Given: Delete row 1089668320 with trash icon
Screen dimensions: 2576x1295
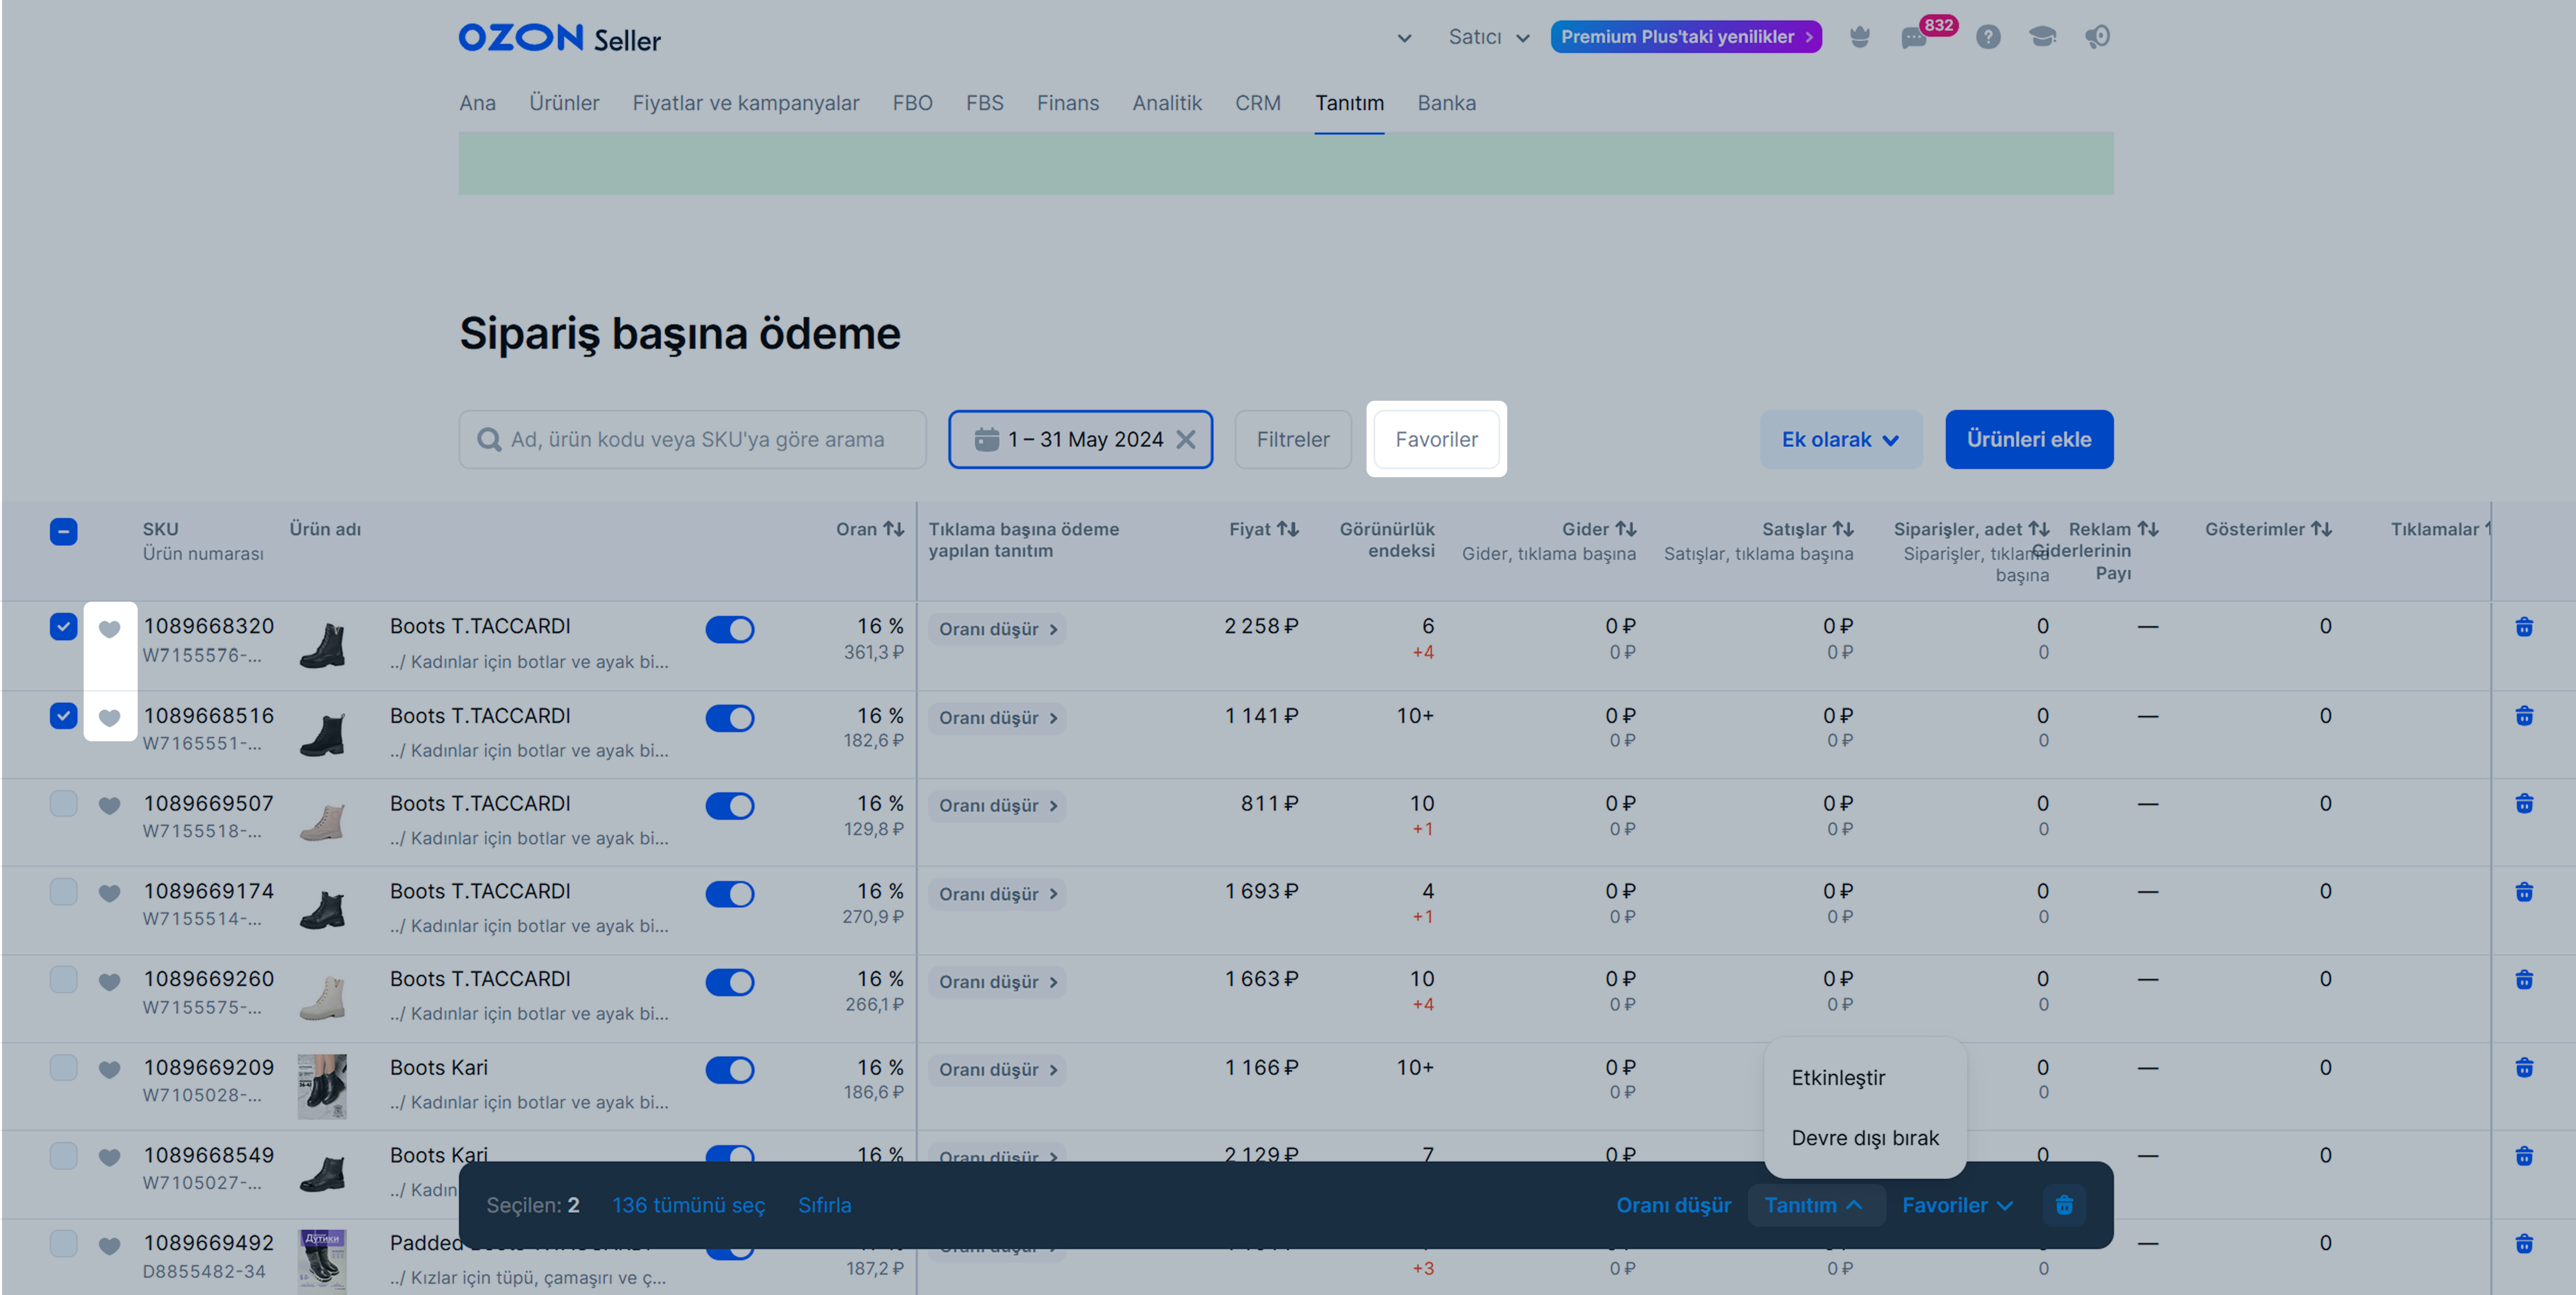Looking at the screenshot, I should (2524, 627).
